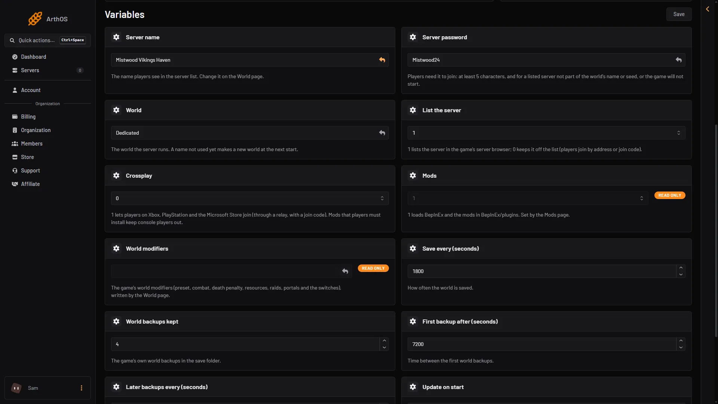
Task: Click the gear icon beside World backups kept
Action: pos(116,321)
